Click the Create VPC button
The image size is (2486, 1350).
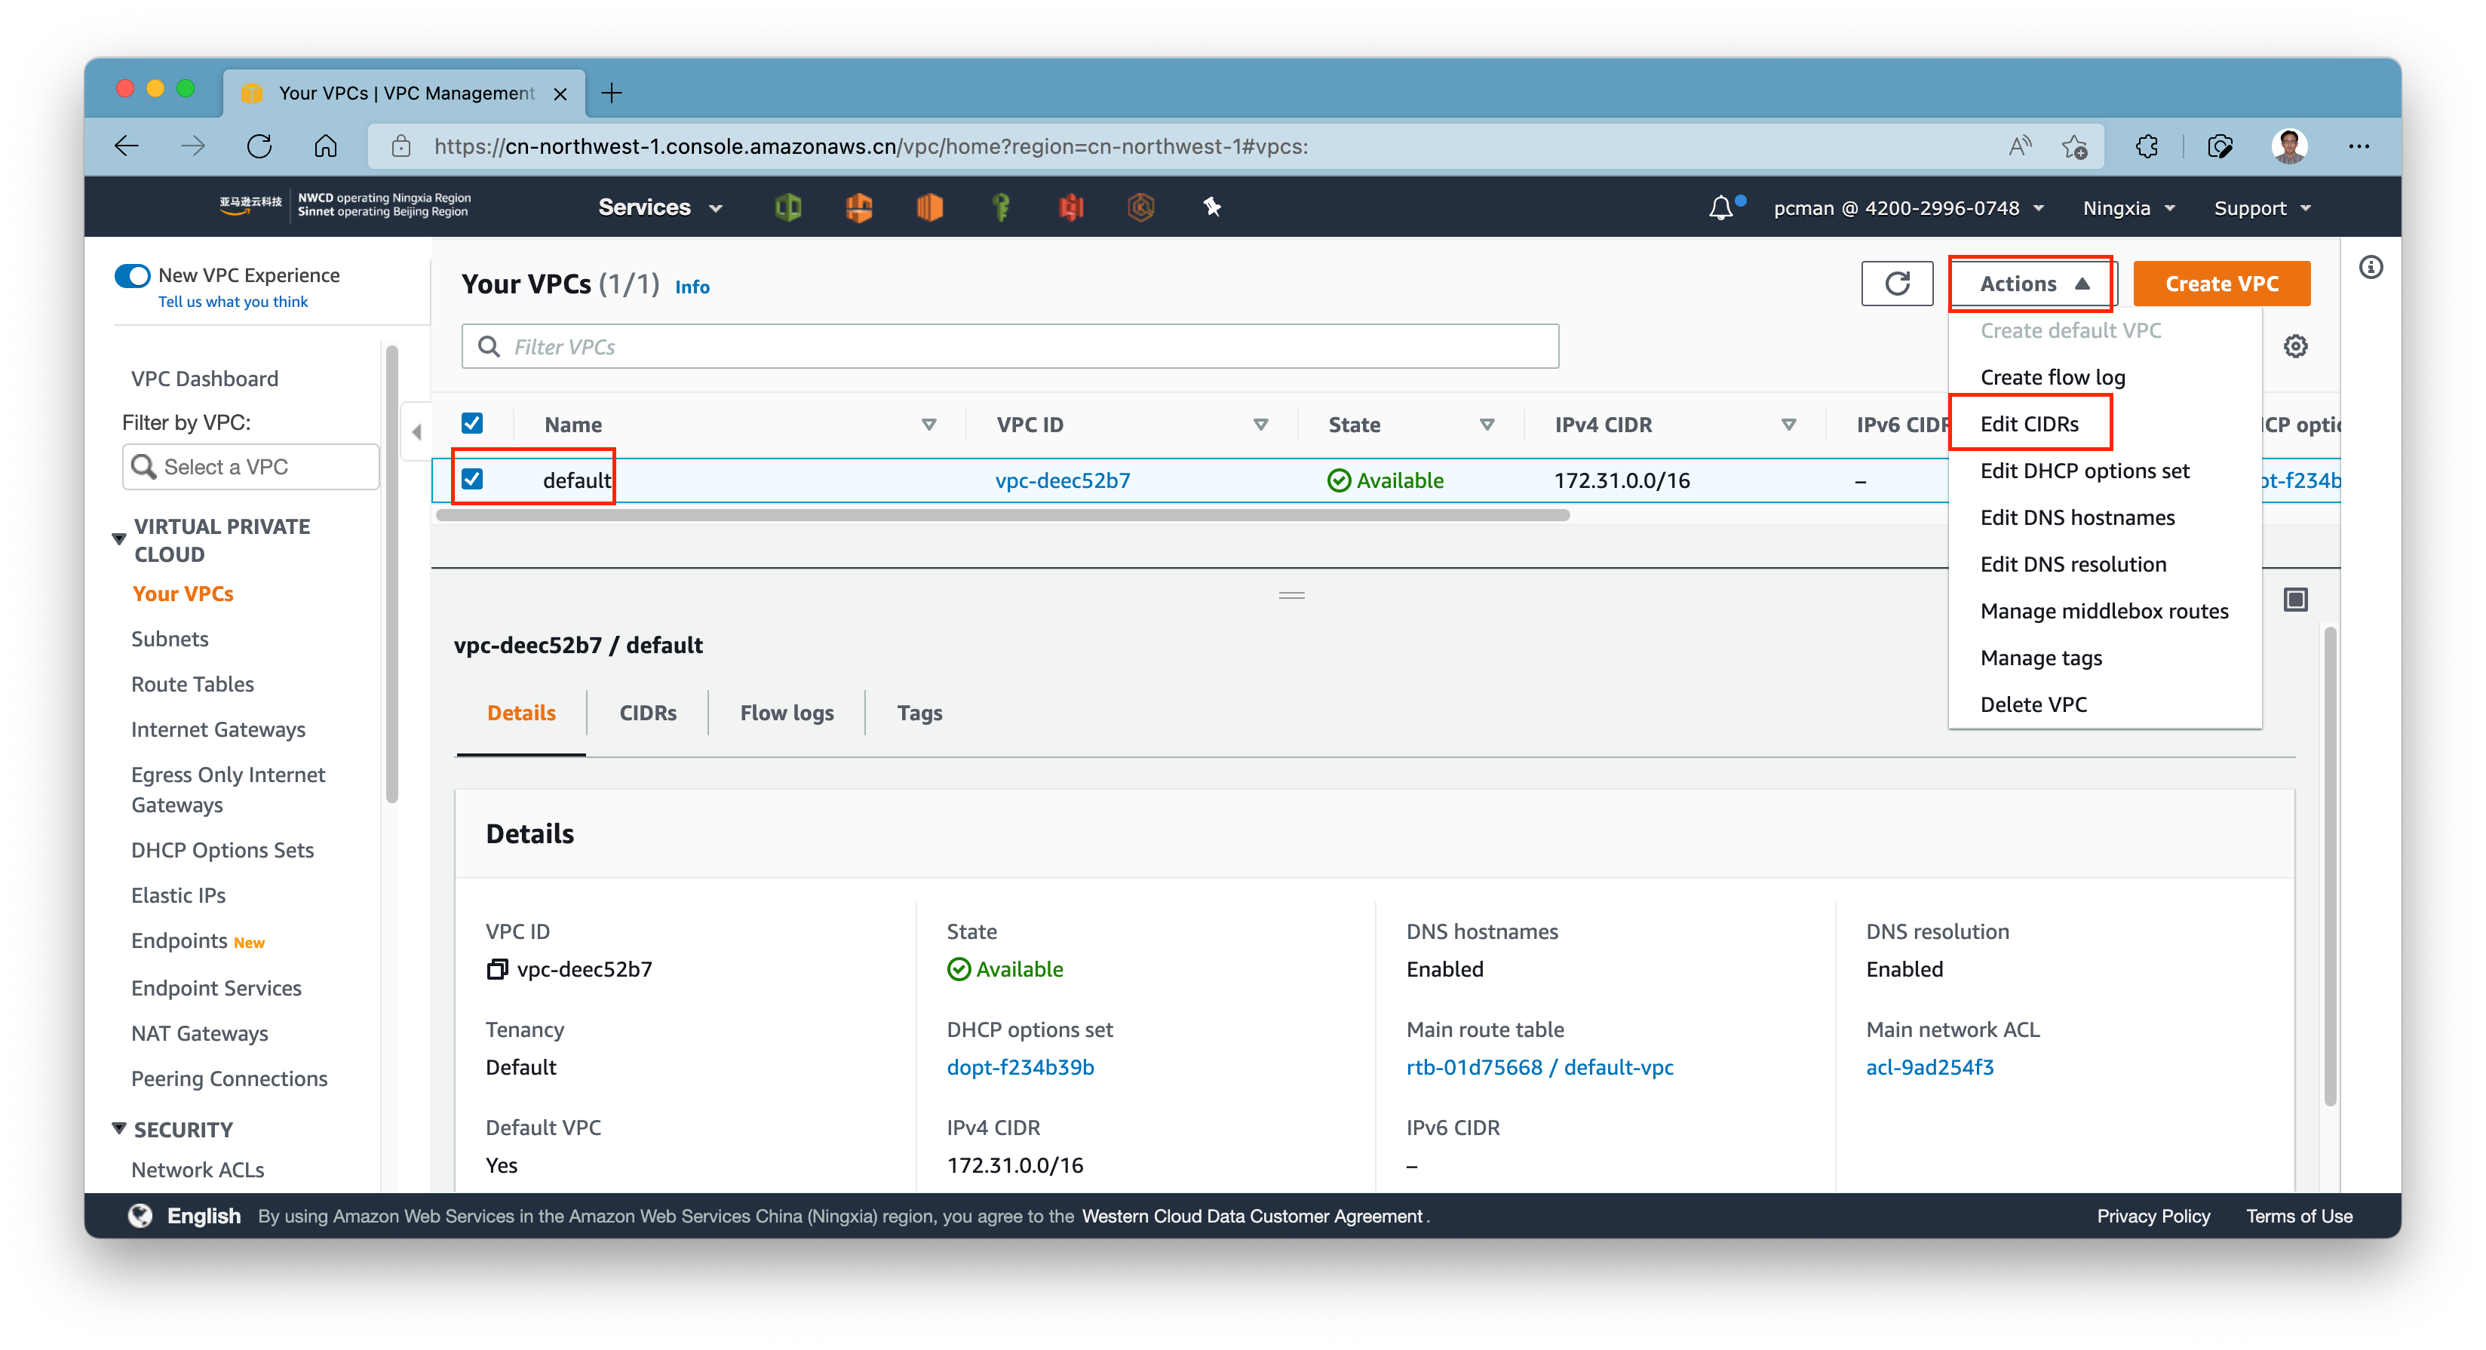(x=2221, y=284)
